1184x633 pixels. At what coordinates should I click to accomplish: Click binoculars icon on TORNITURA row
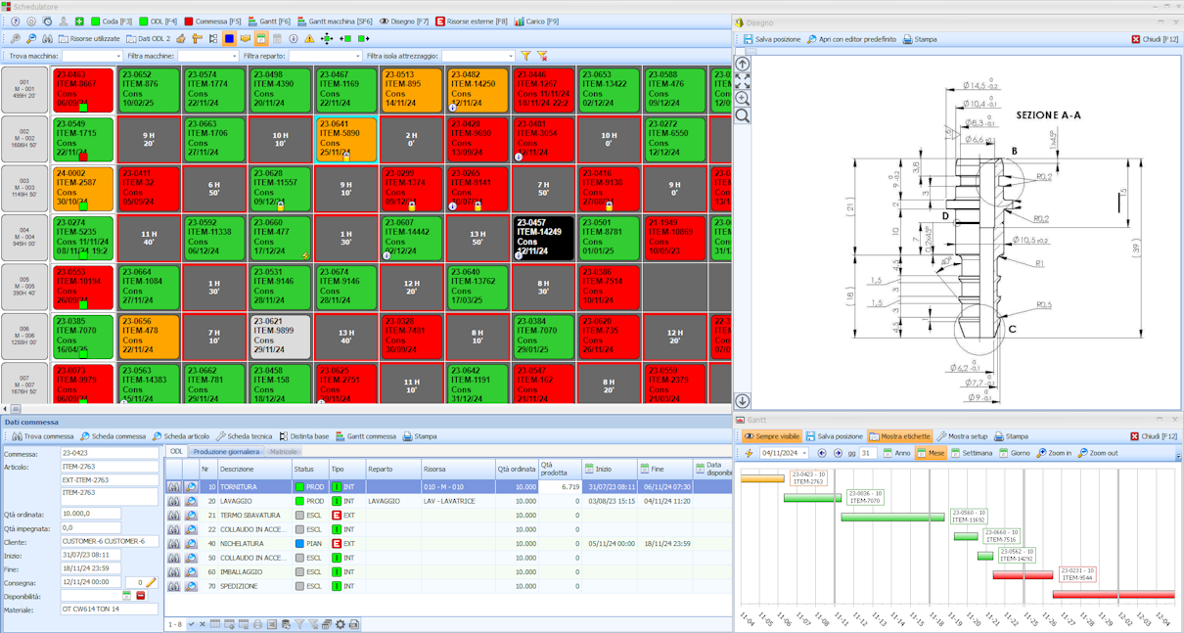173,486
